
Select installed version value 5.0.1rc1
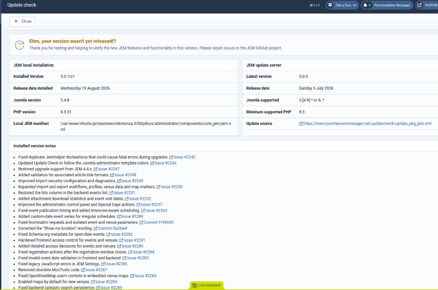(x=68, y=77)
